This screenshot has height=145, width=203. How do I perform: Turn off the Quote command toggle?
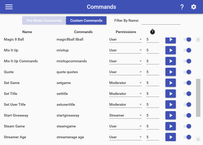pos(187,72)
